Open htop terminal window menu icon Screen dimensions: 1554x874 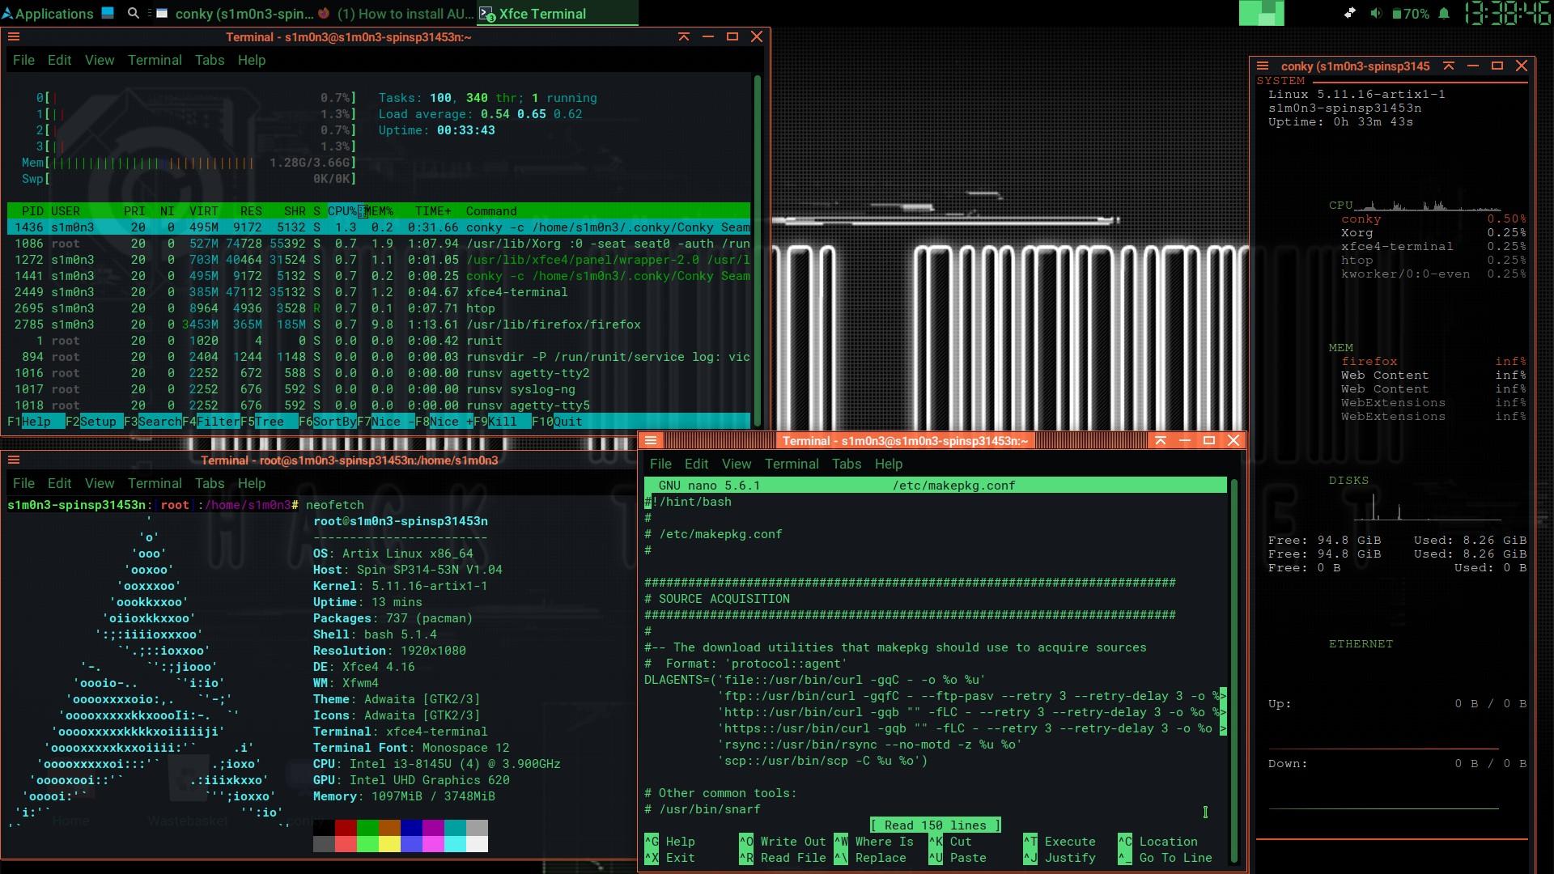click(14, 36)
